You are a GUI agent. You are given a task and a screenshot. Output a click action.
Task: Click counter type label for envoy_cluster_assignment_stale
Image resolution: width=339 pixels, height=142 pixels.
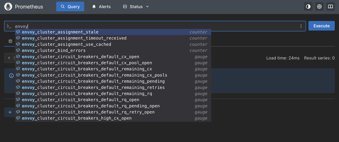199,32
